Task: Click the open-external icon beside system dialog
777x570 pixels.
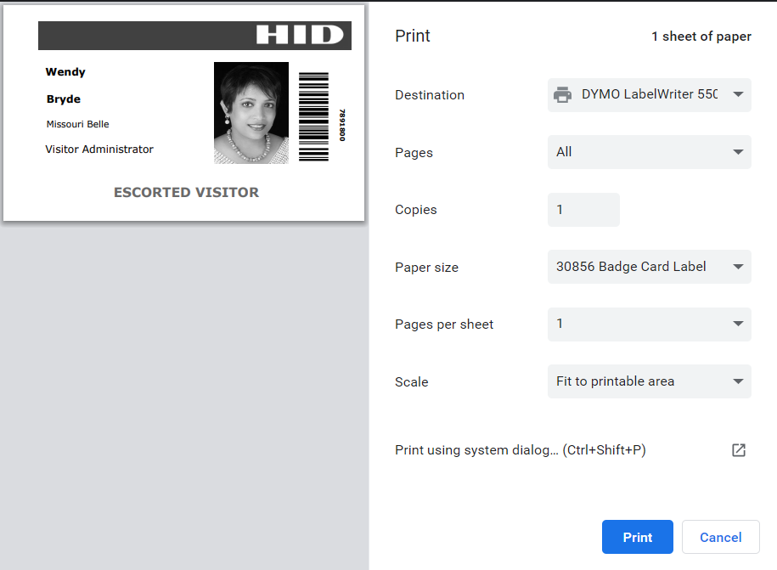Action: point(738,450)
